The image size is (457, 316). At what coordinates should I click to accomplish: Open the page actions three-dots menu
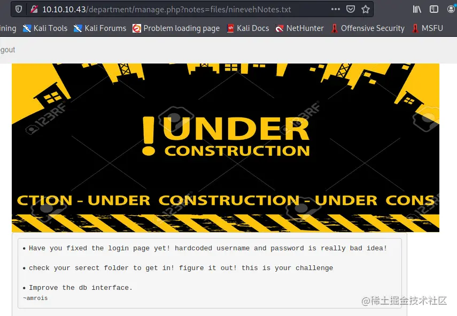coord(336,9)
